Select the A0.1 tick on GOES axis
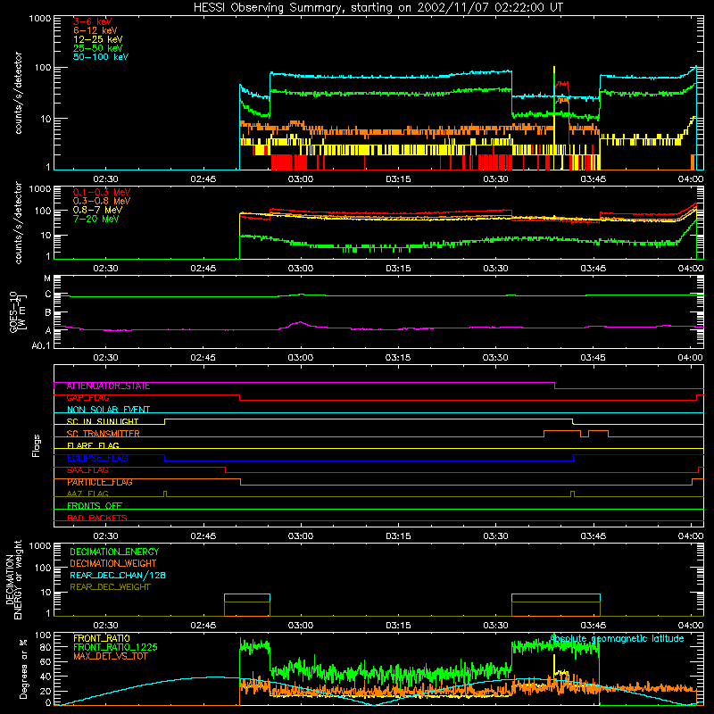Screen dimensions: 714x714 tap(41, 346)
